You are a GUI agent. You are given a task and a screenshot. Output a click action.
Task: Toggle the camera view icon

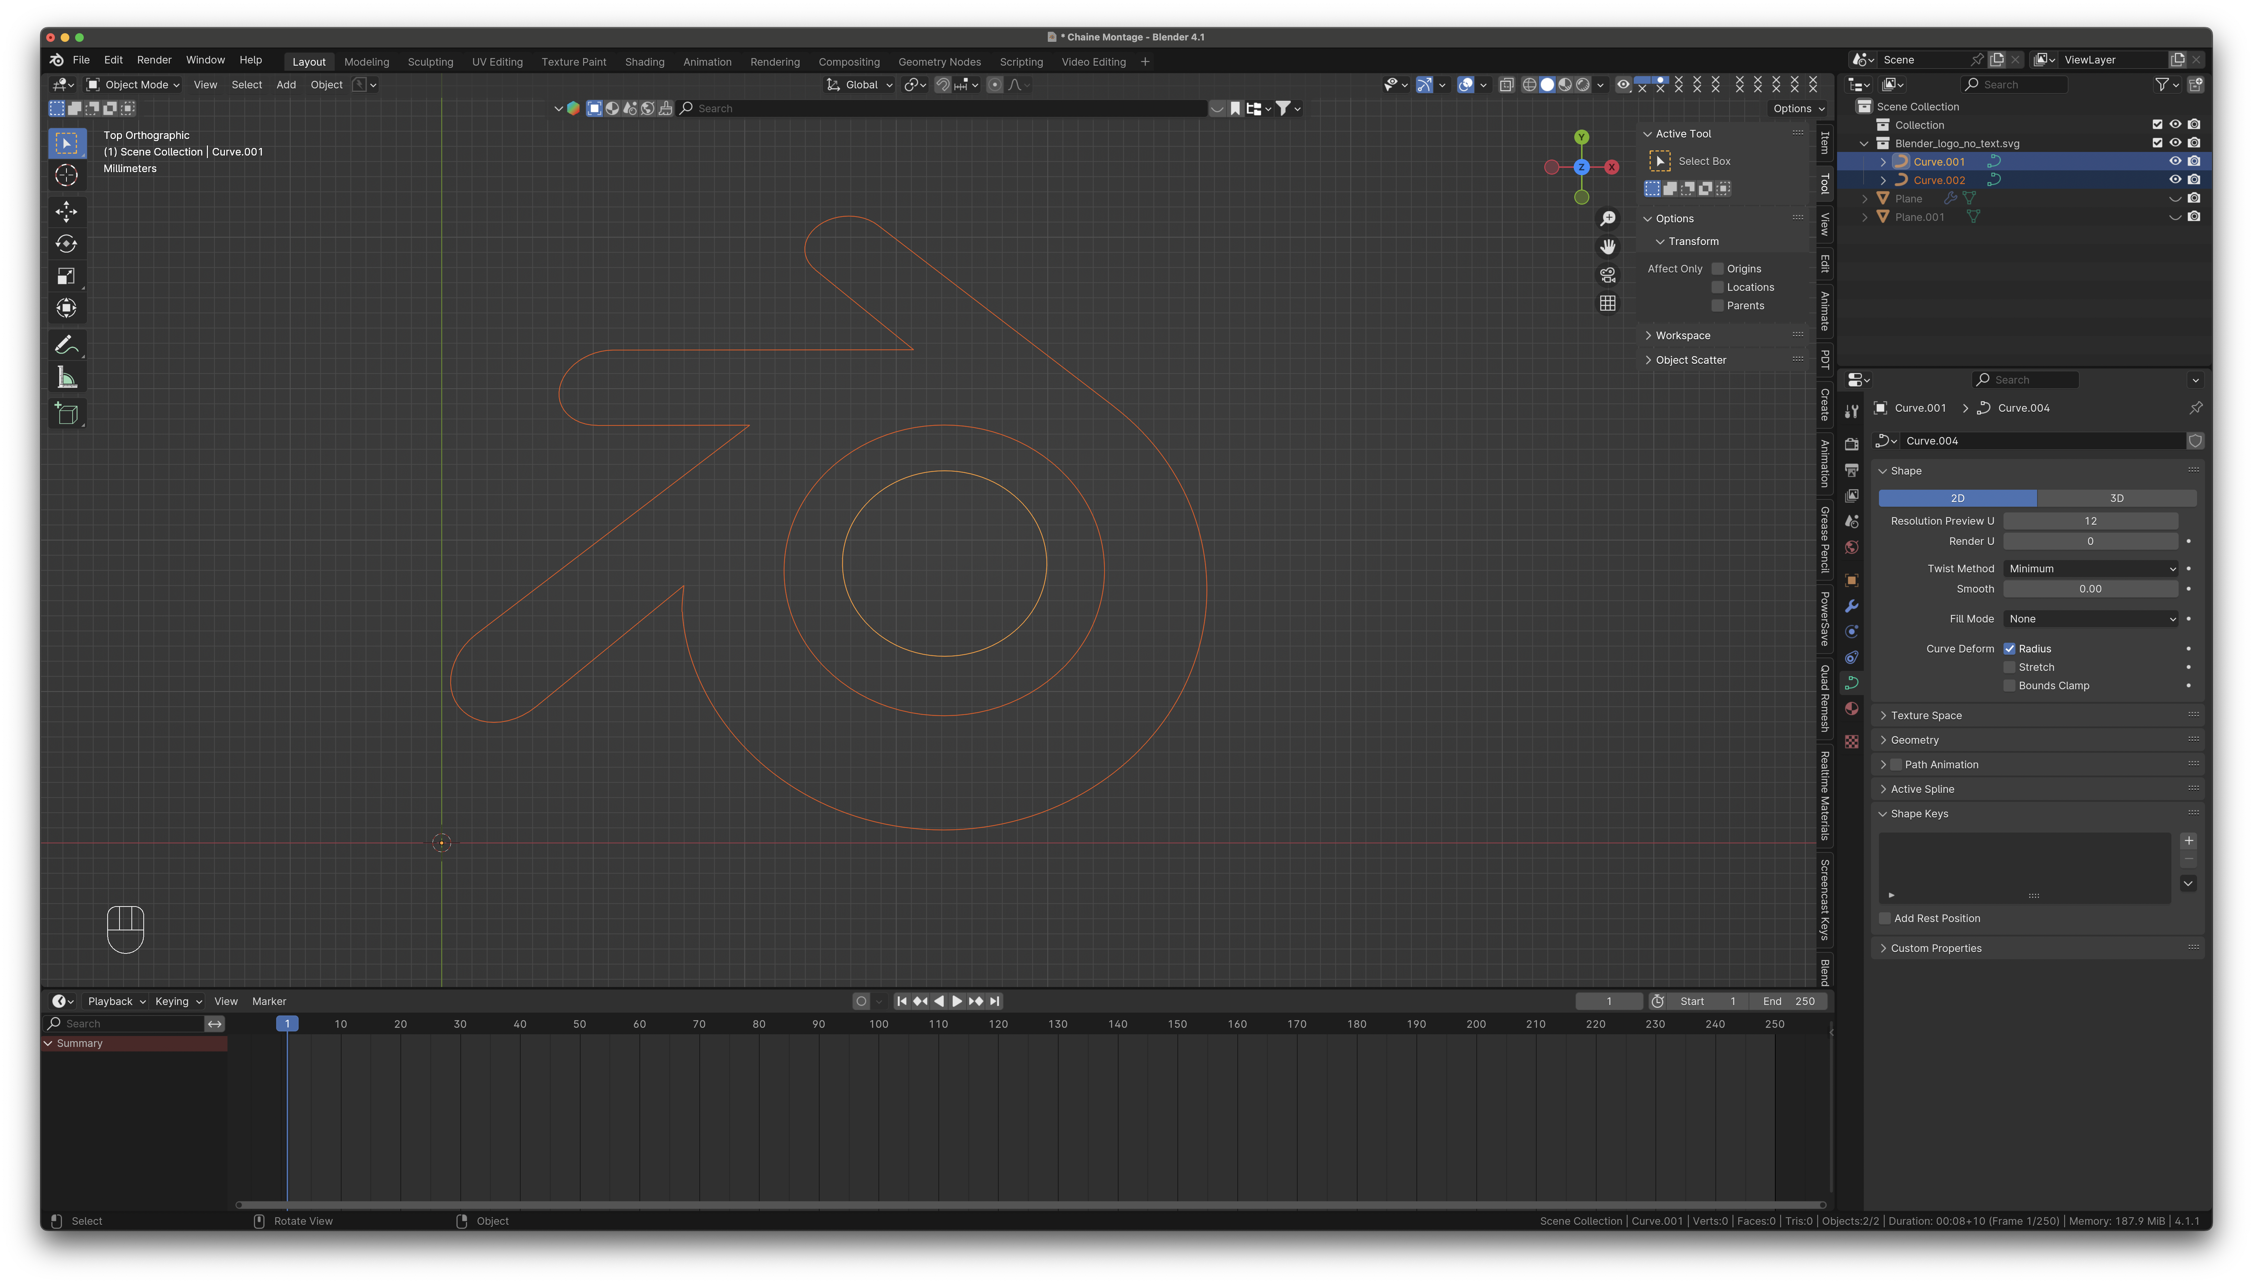pyautogui.click(x=1608, y=275)
